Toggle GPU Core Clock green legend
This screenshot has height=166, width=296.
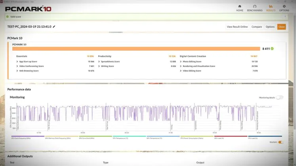[95, 137]
